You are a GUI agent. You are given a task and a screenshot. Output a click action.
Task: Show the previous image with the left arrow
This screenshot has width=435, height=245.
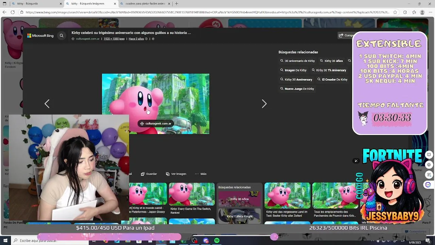point(47,104)
